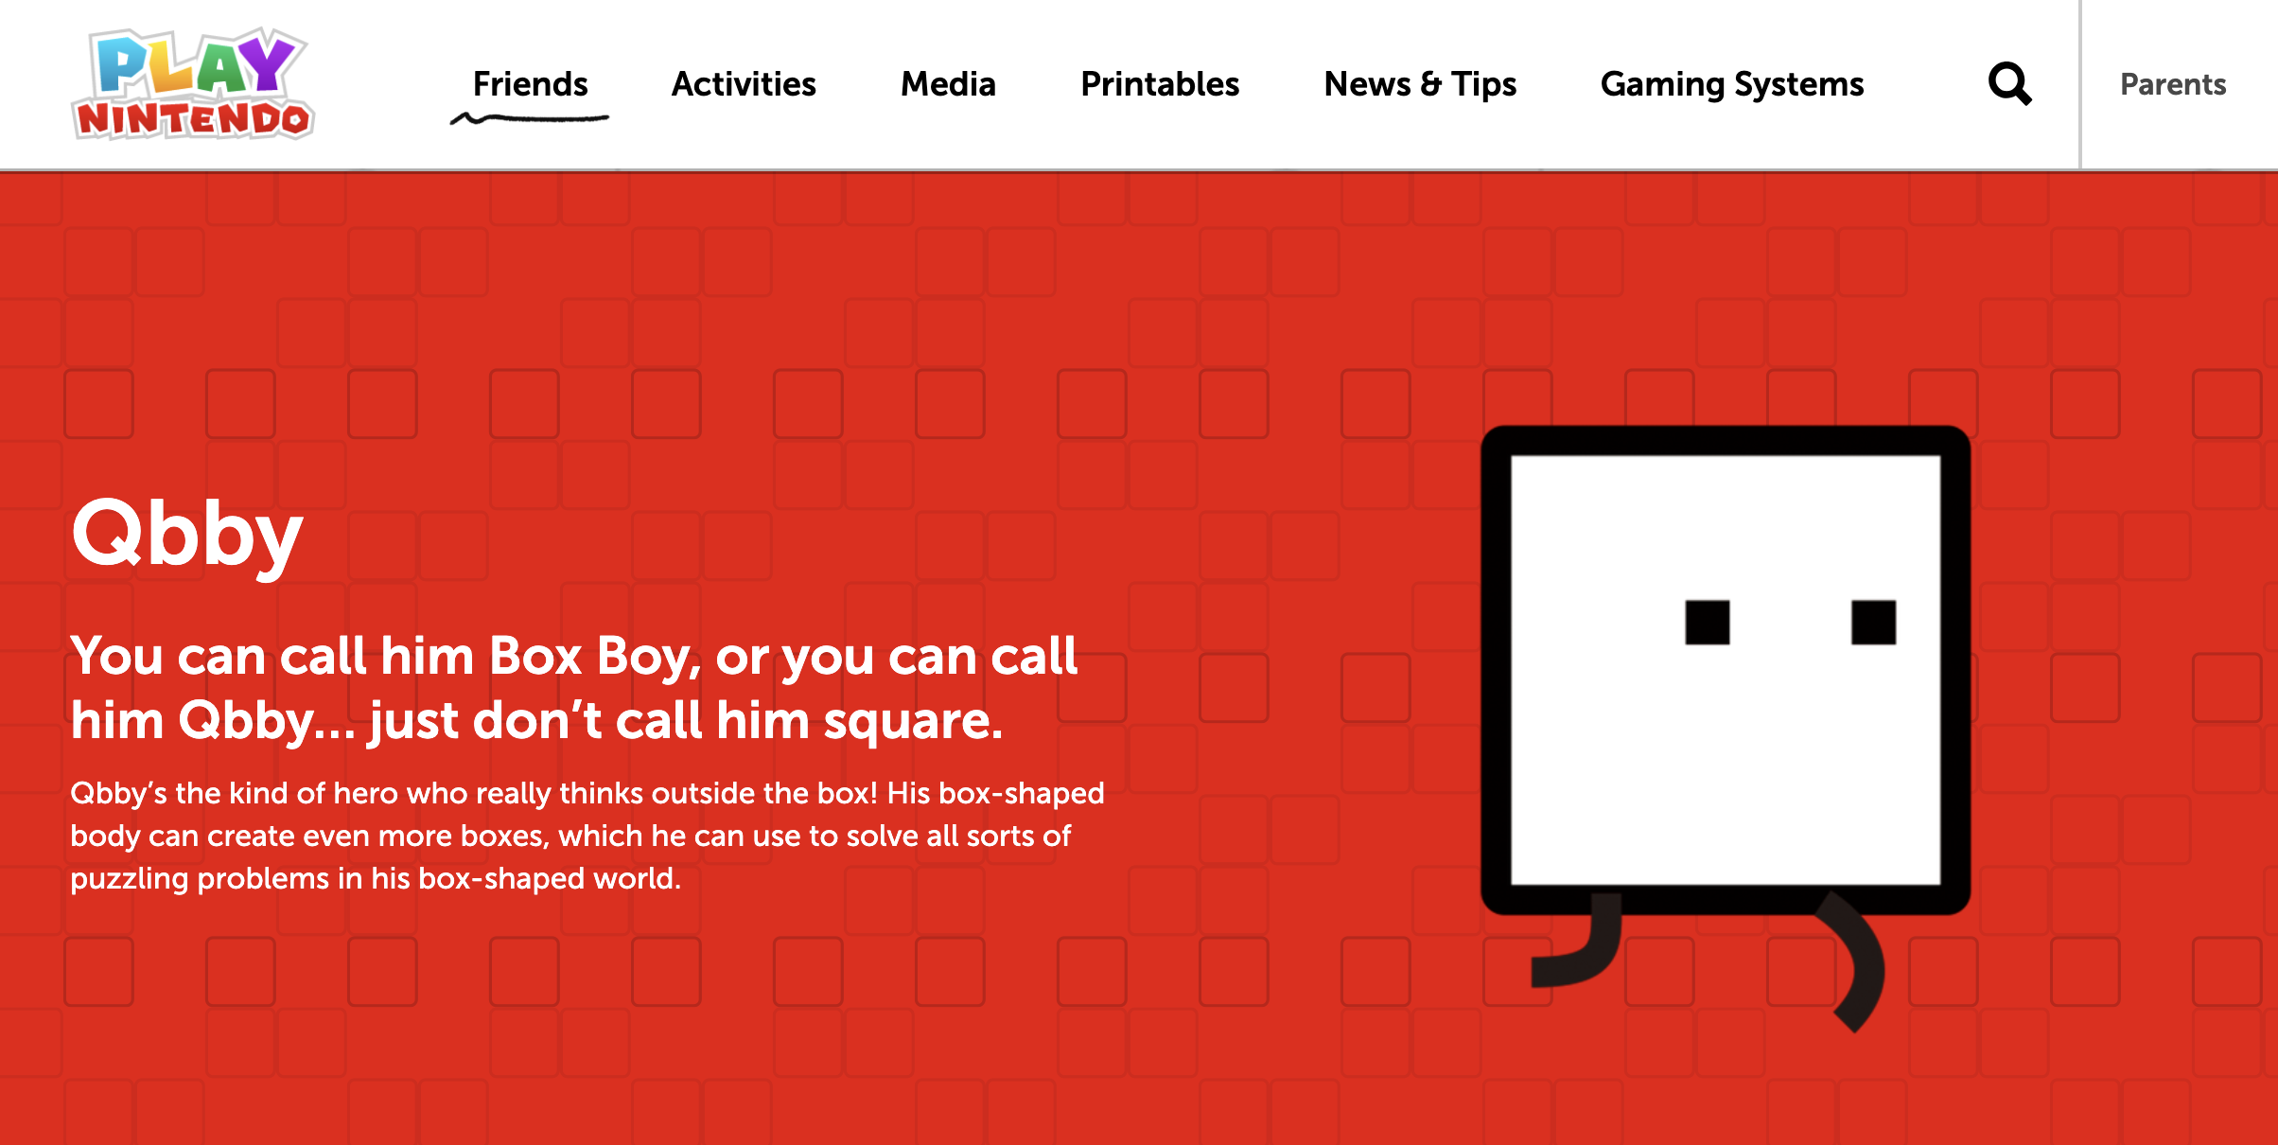Open the Gaming Systems menu

[x=1731, y=84]
